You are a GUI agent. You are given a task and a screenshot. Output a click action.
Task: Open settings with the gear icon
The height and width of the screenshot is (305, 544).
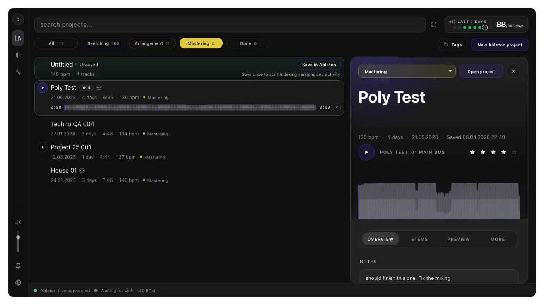18,283
